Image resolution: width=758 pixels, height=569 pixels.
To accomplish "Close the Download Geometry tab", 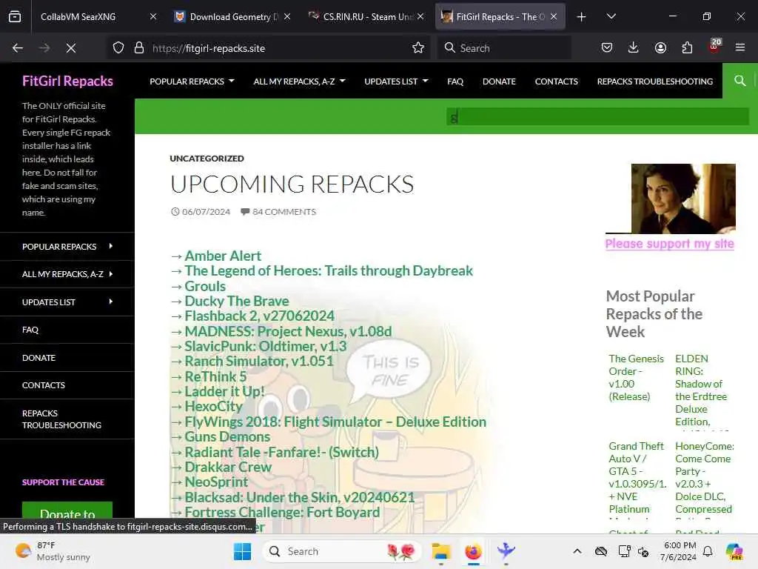I will point(287,17).
